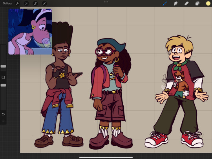Viewport: 212px width, 159px height.
Task: Return to the Gallery
Action: coord(7,4)
